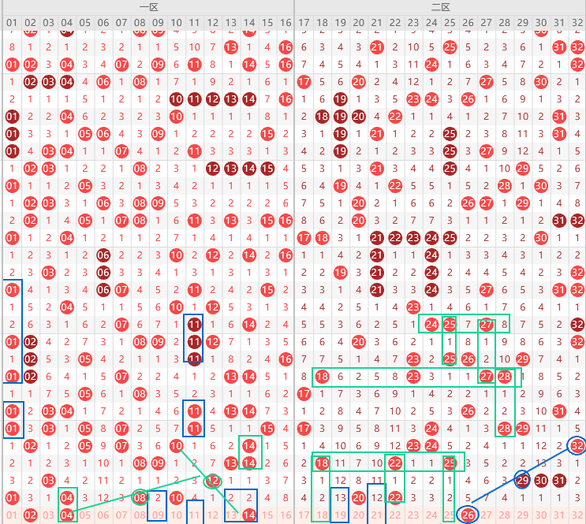Viewport: 586px width, 524px height.
Task: Toggle faded number 21 in bottom selection row
Action: point(376,515)
